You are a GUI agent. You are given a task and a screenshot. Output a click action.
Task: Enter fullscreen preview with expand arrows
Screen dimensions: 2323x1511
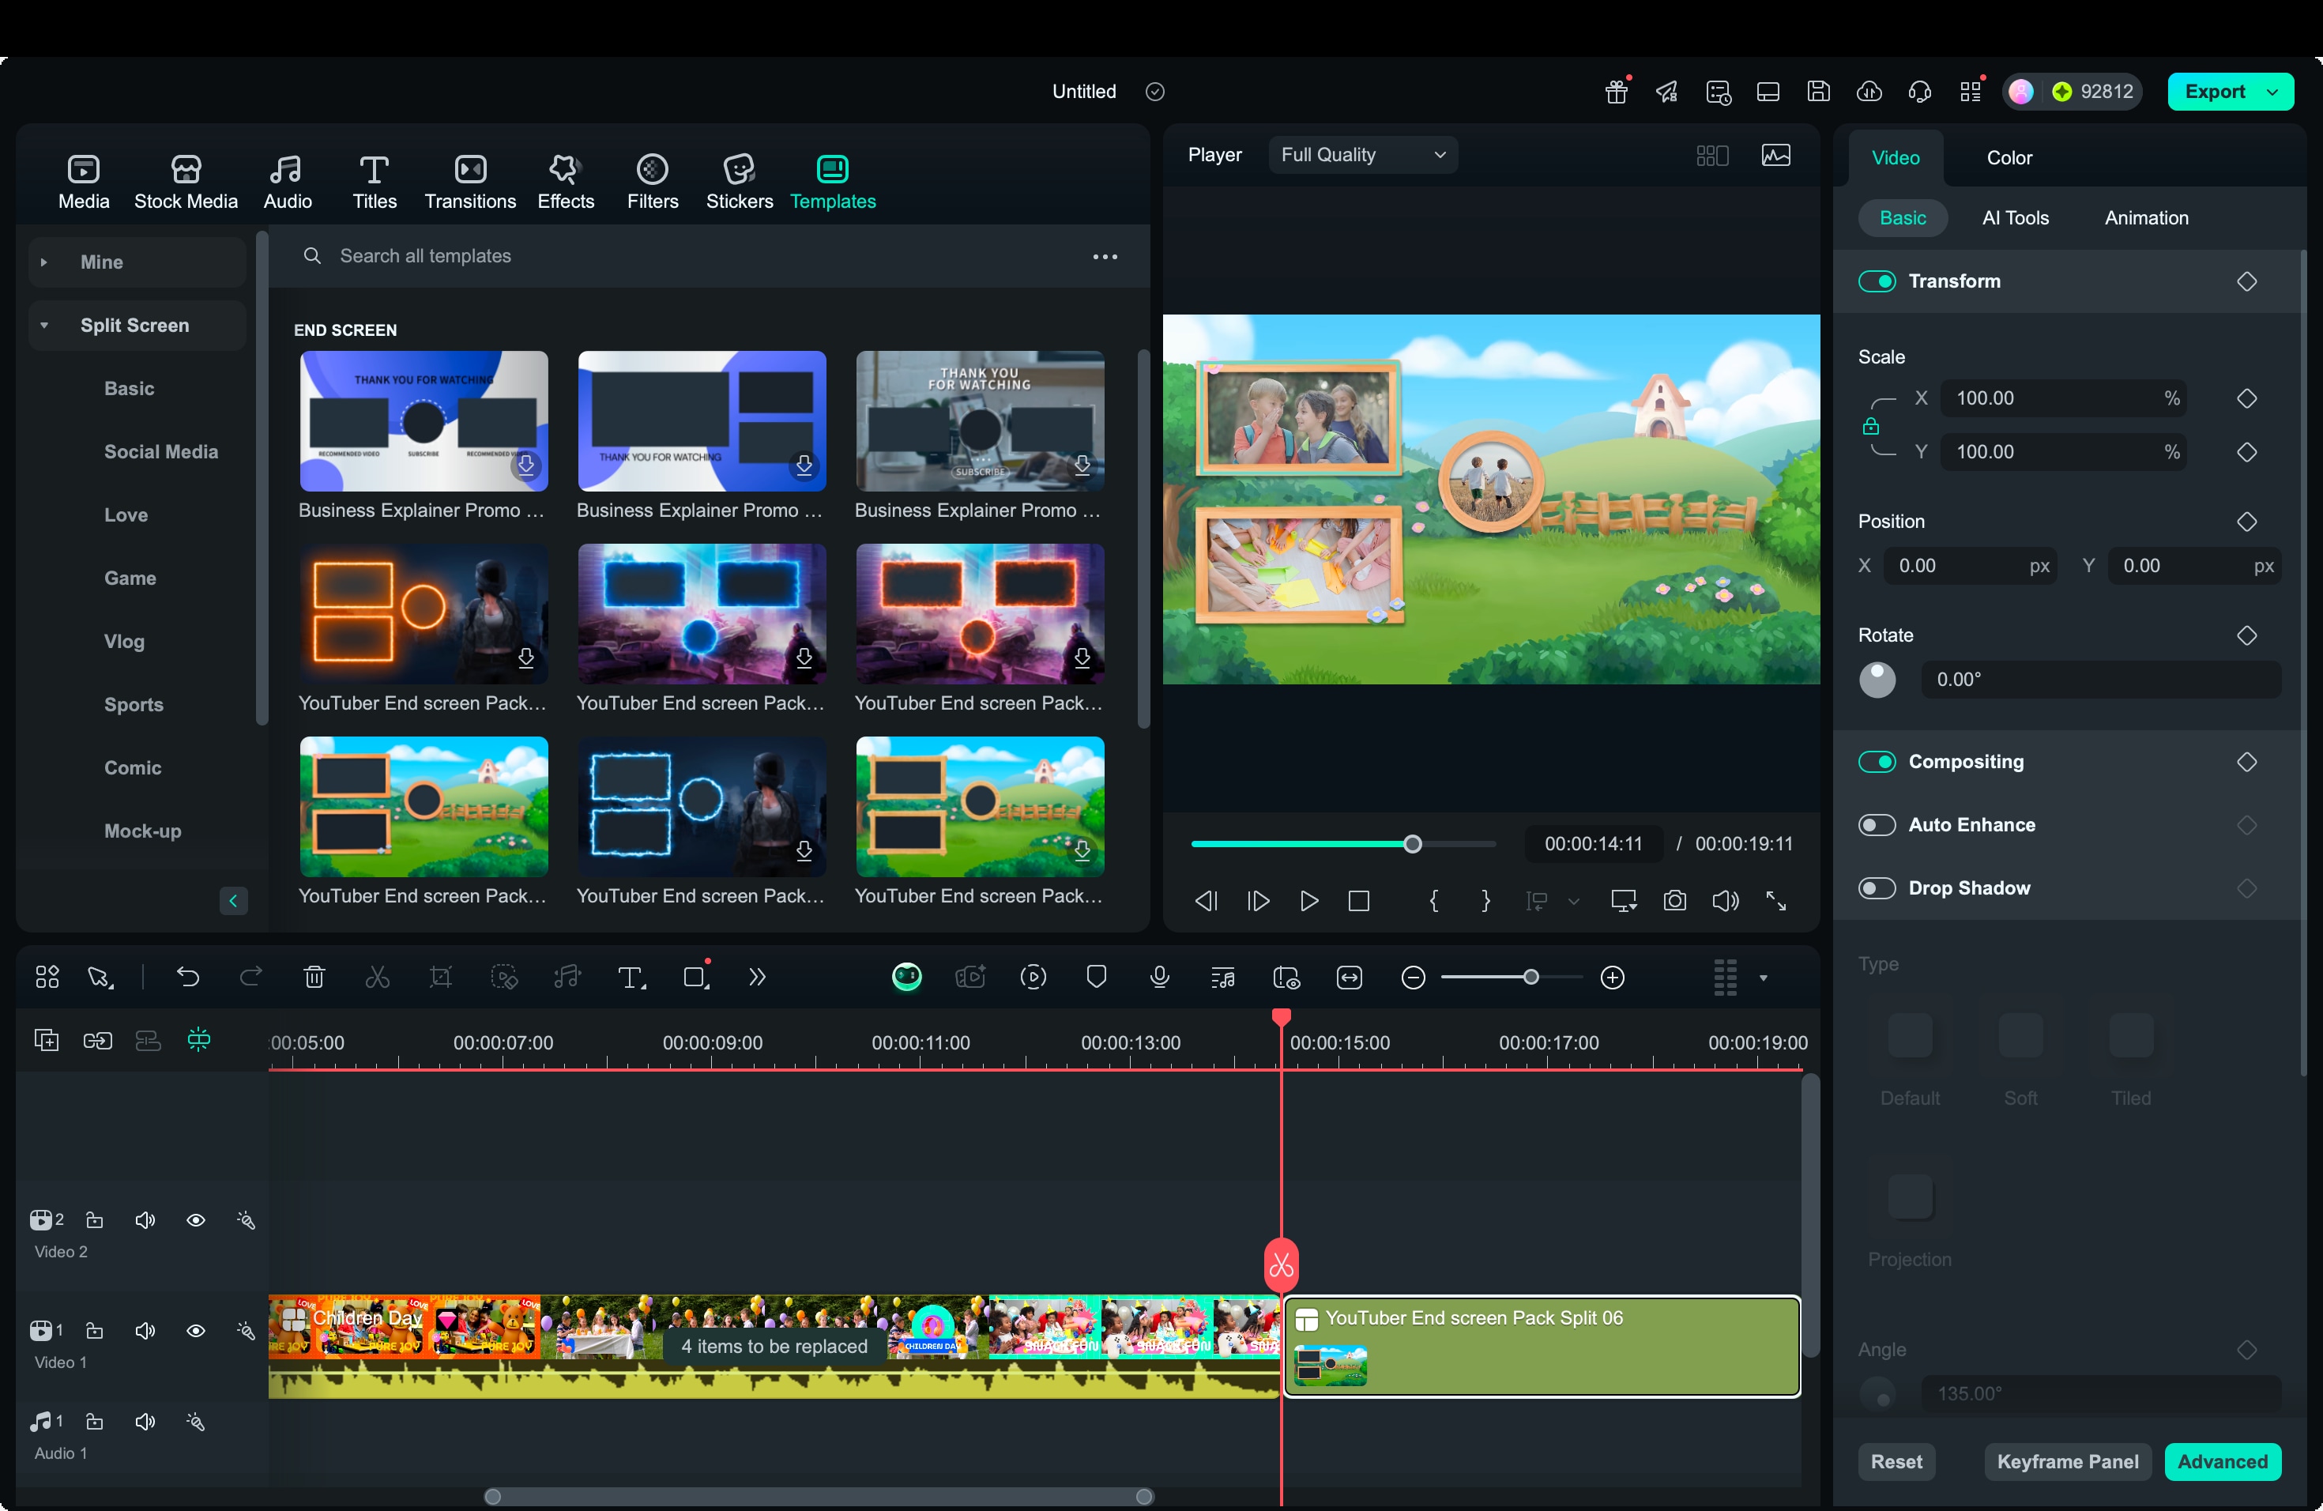(x=1775, y=901)
